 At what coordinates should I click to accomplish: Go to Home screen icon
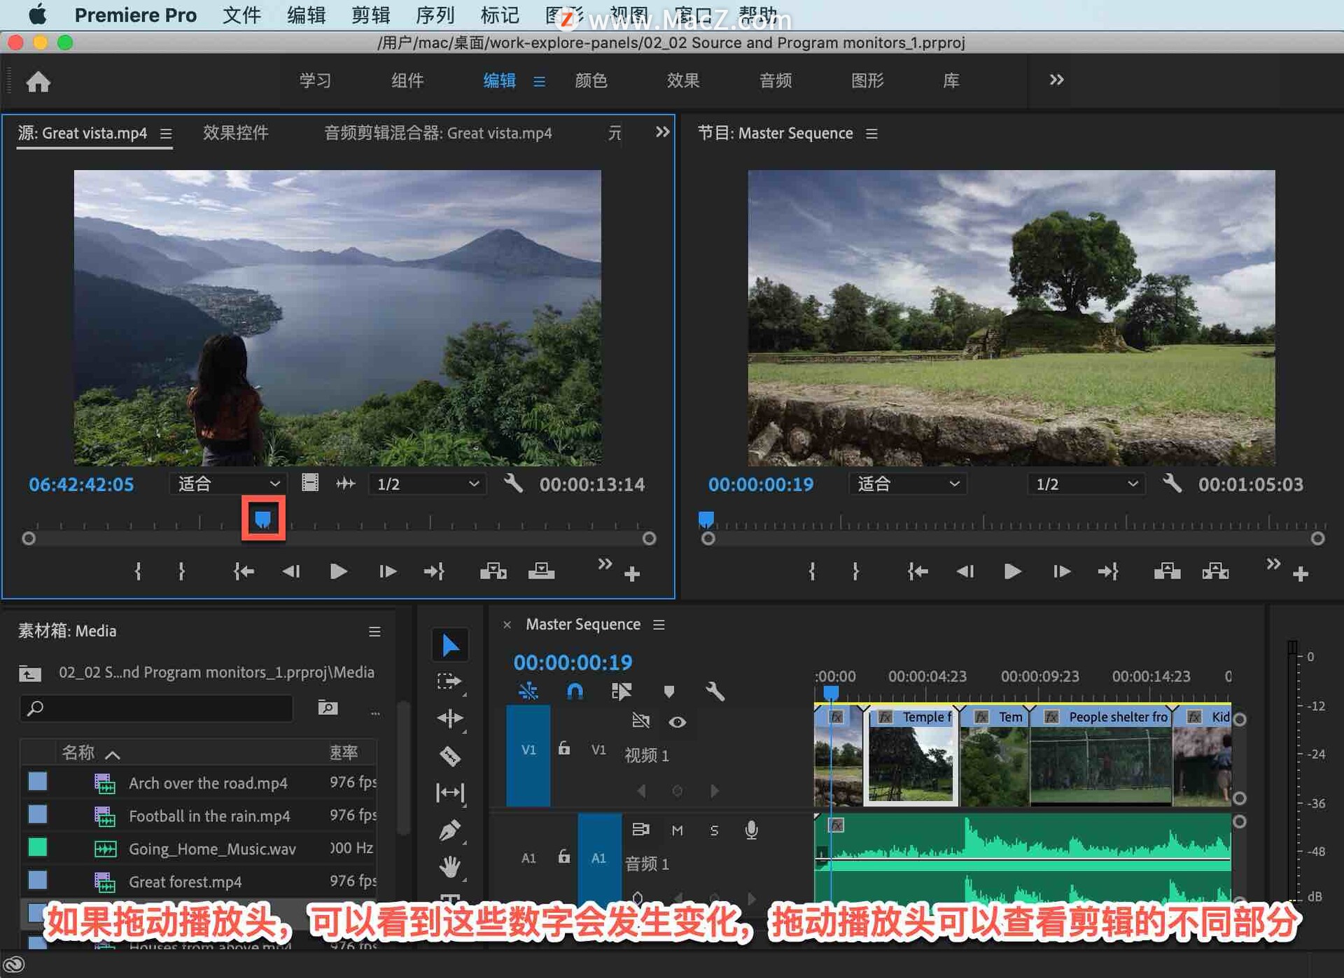pyautogui.click(x=38, y=82)
